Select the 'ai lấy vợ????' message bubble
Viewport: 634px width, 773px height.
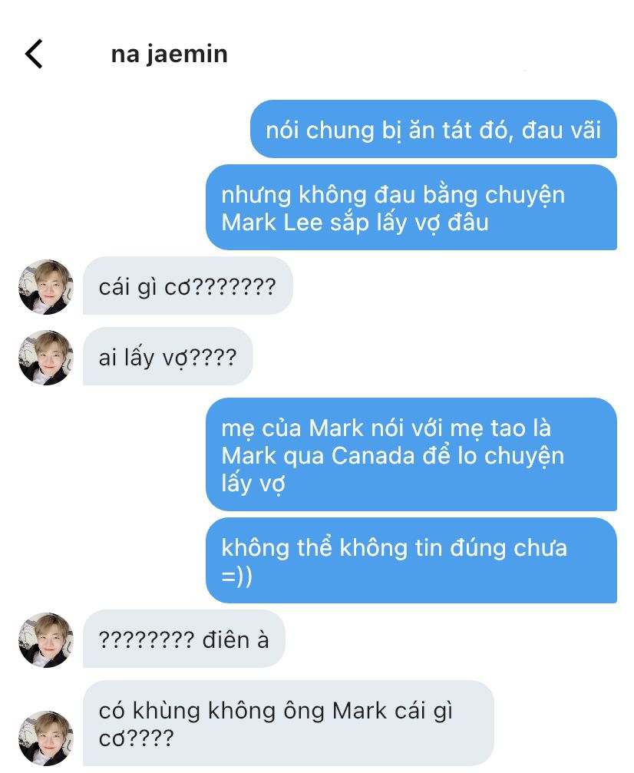167,356
